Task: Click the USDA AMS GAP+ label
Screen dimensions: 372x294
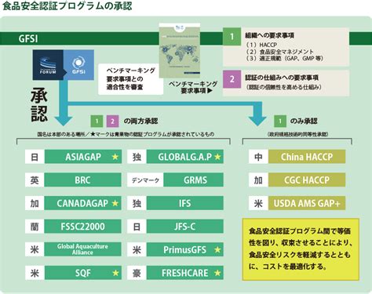Action: [307, 203]
